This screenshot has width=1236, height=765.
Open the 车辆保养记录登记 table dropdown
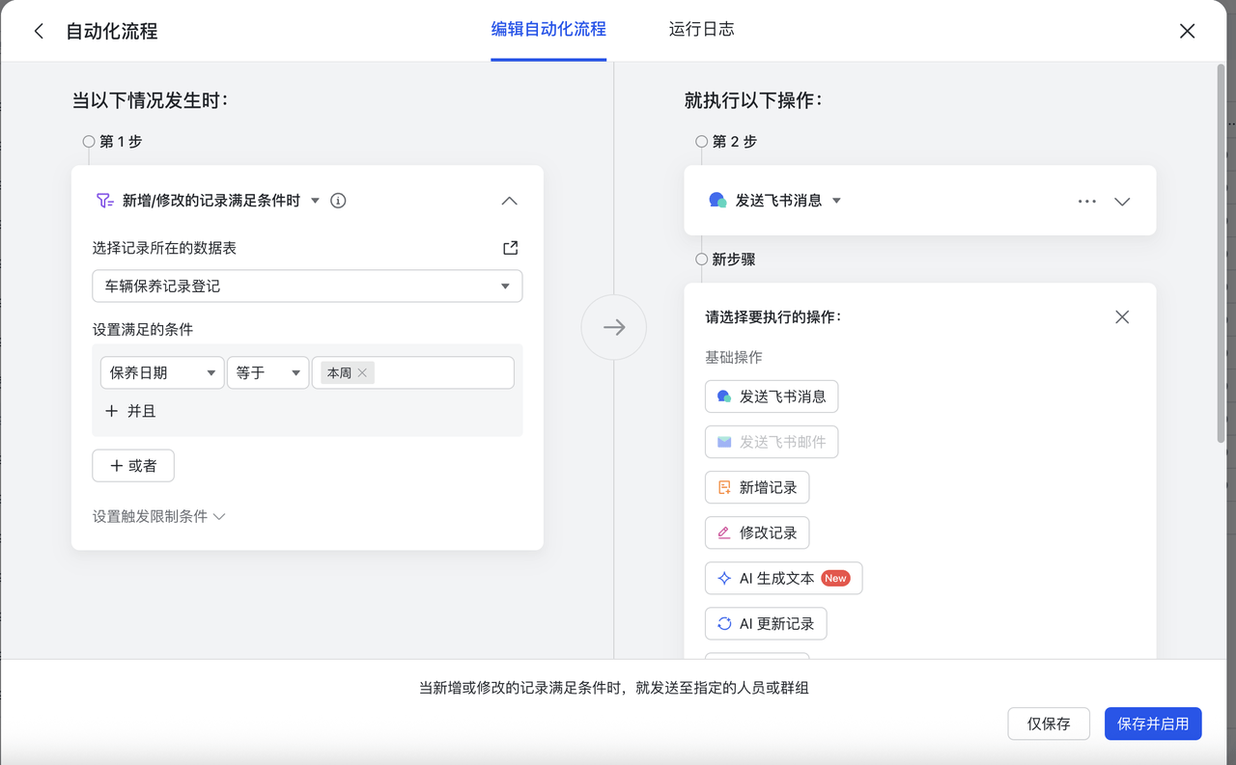pos(307,287)
